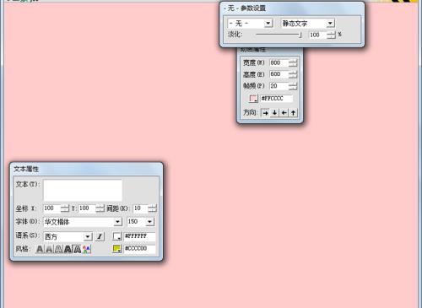Select the leftward direction arrow
Viewport: 422px width, 308px height.
284,113
